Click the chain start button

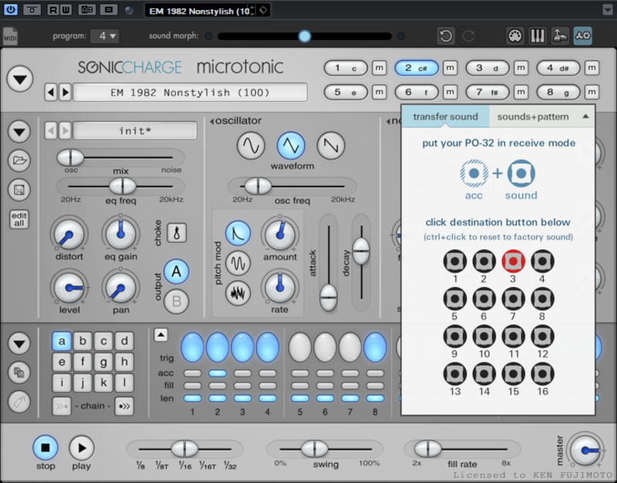(62, 407)
